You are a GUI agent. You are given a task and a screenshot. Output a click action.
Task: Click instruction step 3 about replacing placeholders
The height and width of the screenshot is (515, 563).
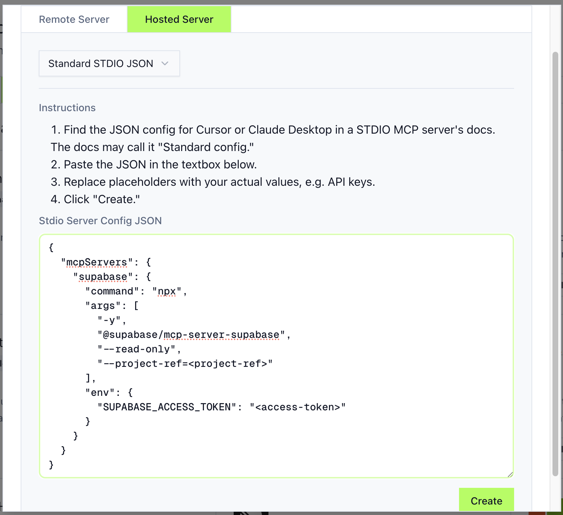pyautogui.click(x=213, y=182)
